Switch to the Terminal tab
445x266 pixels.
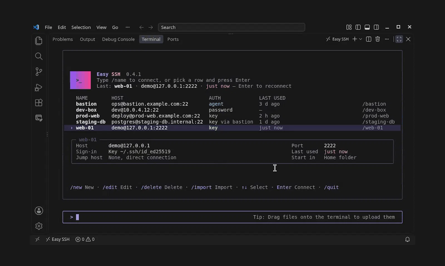point(151,39)
